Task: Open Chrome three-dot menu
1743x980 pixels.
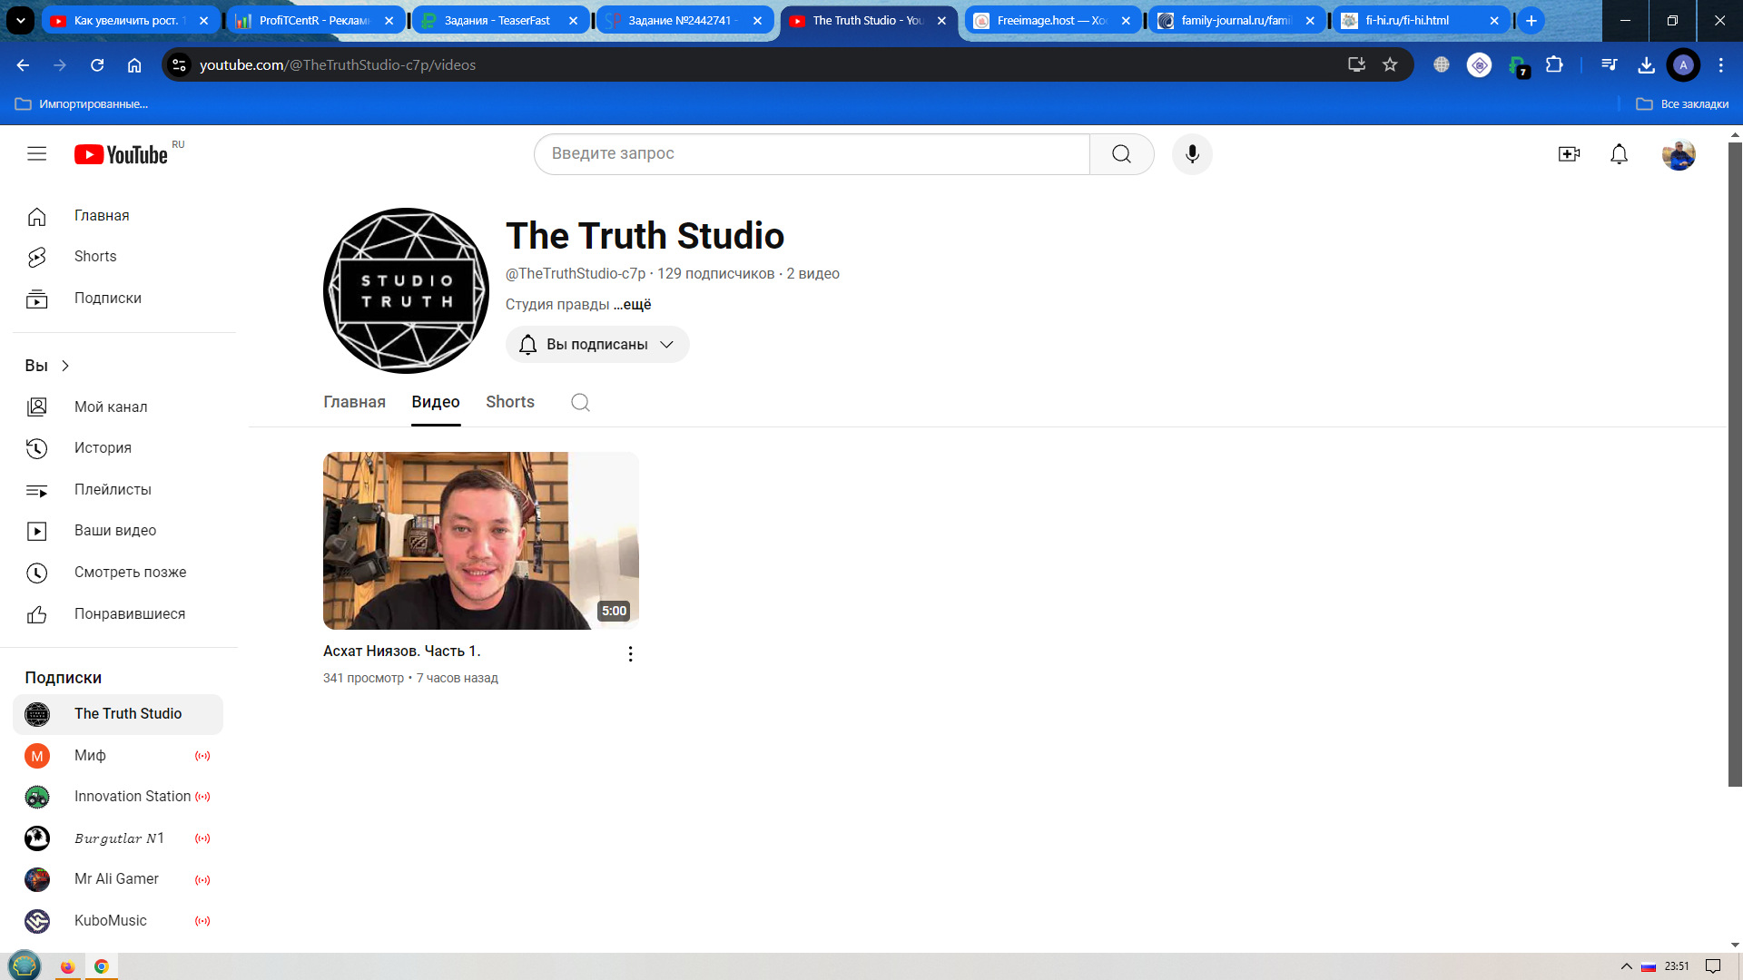Action: pyautogui.click(x=1720, y=65)
